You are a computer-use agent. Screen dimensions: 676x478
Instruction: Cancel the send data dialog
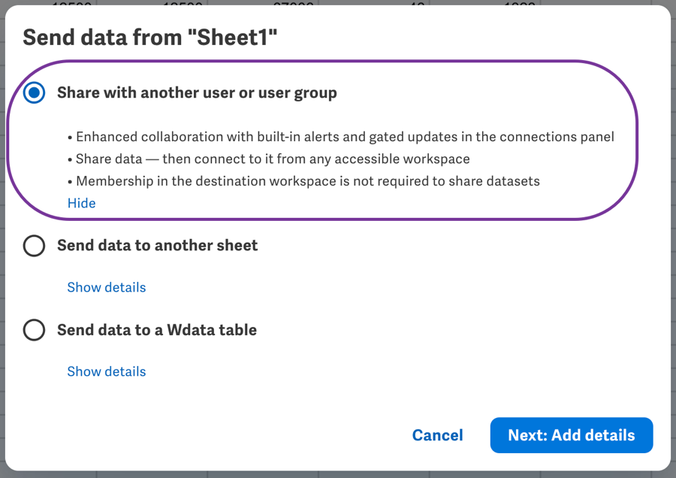pyautogui.click(x=437, y=435)
